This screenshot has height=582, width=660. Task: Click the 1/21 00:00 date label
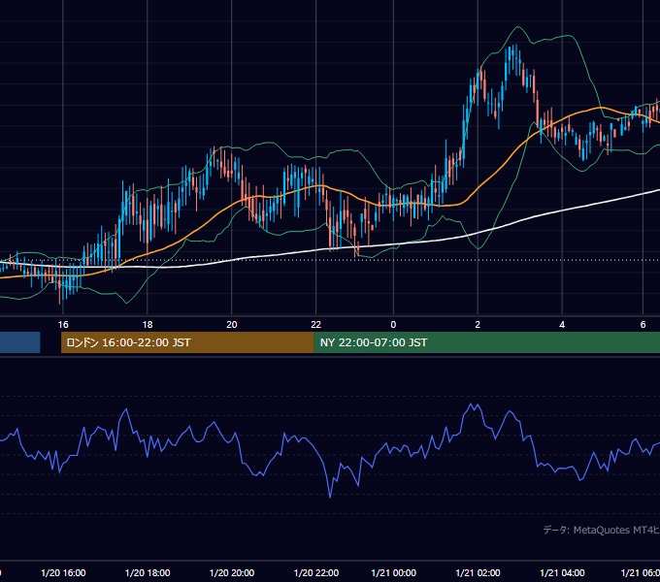(x=393, y=572)
